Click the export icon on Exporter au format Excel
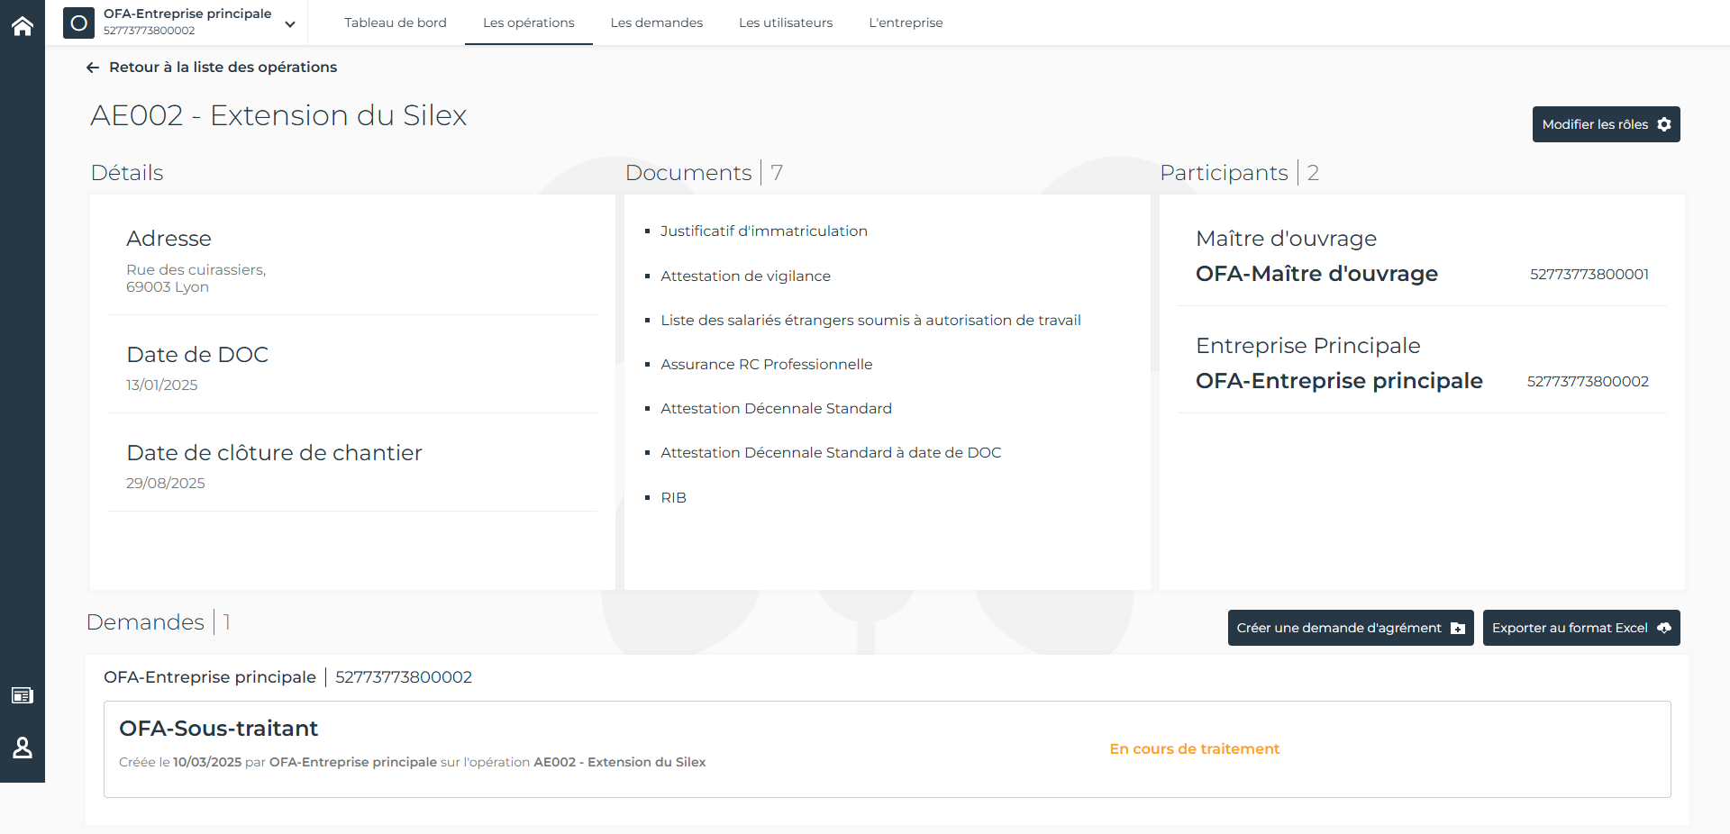The image size is (1730, 834). [x=1662, y=628]
